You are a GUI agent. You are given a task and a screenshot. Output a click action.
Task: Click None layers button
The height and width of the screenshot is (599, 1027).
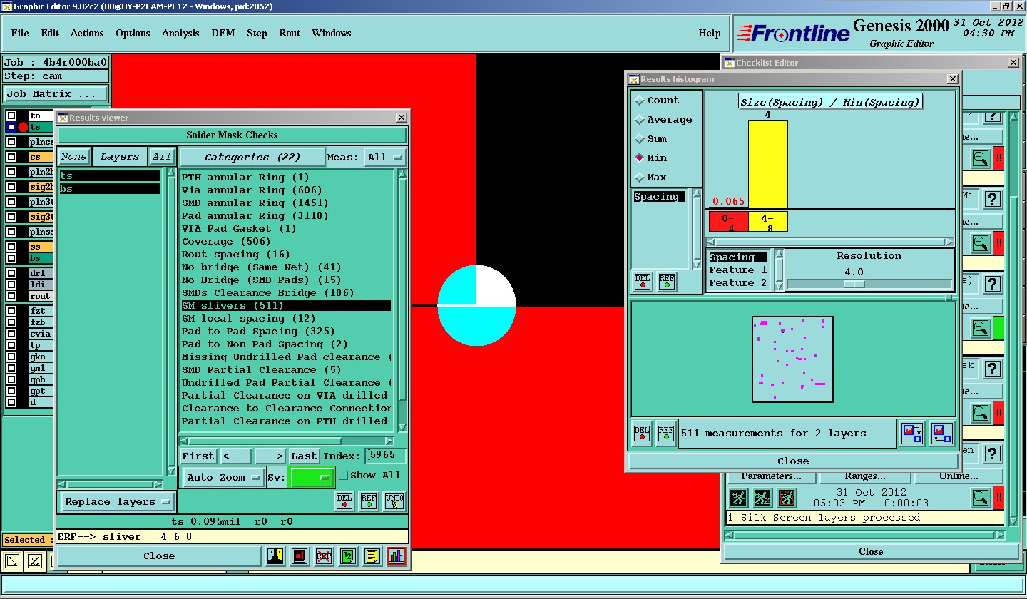[73, 158]
